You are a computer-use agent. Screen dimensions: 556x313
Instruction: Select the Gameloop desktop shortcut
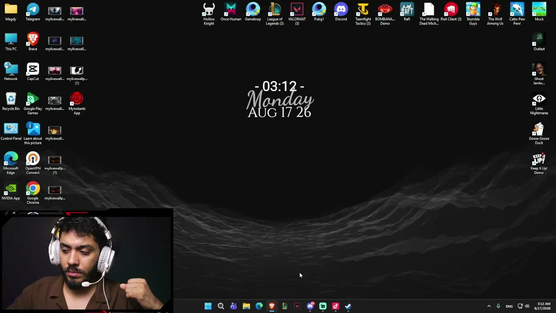[253, 12]
